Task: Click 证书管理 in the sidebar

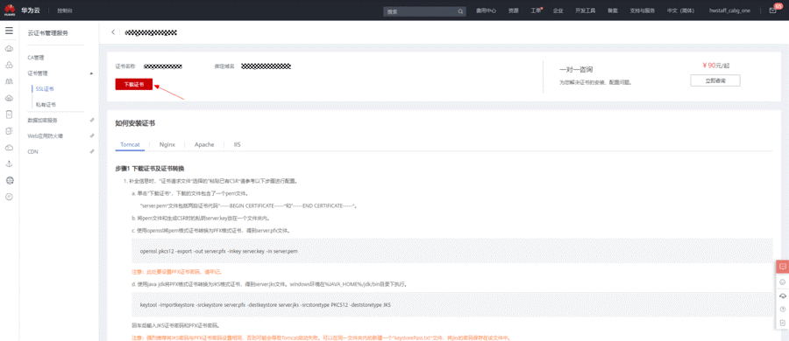Action: click(x=38, y=73)
